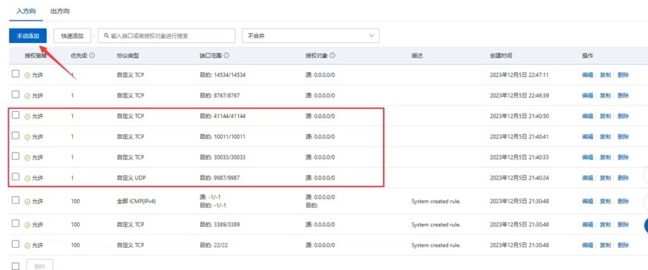This screenshot has height=270, width=648.
Task: Click the 允许 status icon in the 41144 row
Action: coord(27,116)
